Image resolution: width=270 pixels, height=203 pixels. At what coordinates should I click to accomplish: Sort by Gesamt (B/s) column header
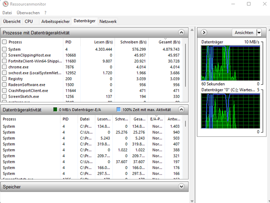[165, 42]
